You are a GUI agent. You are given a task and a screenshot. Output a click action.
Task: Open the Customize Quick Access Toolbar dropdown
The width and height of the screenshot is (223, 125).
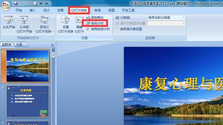(x=55, y=3)
